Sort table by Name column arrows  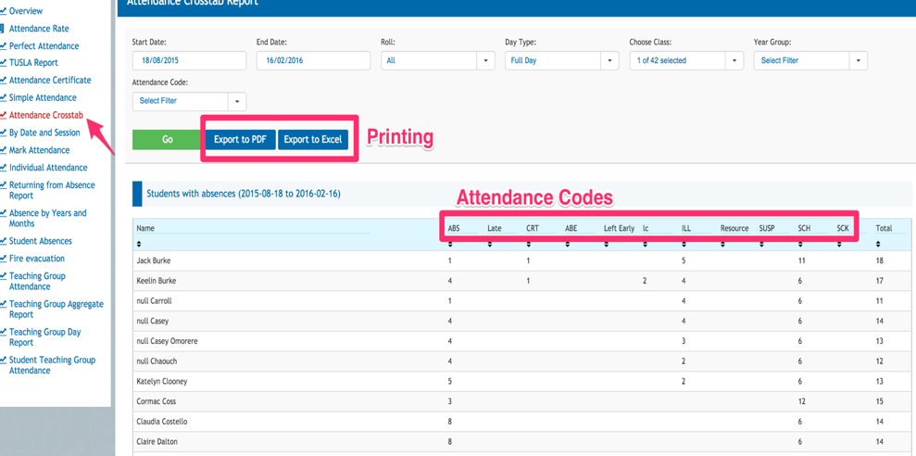tap(139, 244)
